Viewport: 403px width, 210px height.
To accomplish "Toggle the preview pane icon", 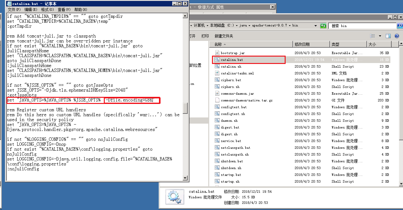I will [x=388, y=36].
